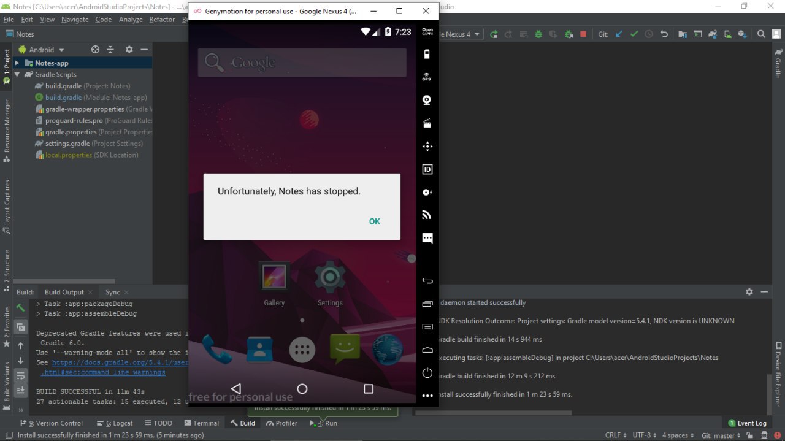Expand Notes-app module in project tree
Image resolution: width=785 pixels, height=441 pixels.
click(x=17, y=63)
